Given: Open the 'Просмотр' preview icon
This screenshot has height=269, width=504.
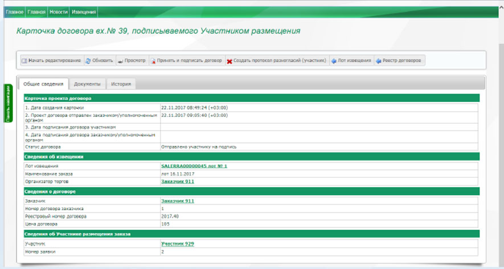Looking at the screenshot, I should 121,61.
